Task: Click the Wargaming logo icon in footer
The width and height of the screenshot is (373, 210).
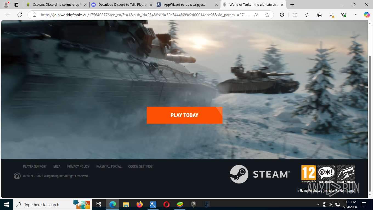Action: click(17, 176)
